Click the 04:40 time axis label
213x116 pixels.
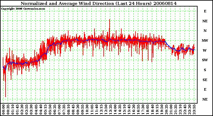click(x=41, y=110)
